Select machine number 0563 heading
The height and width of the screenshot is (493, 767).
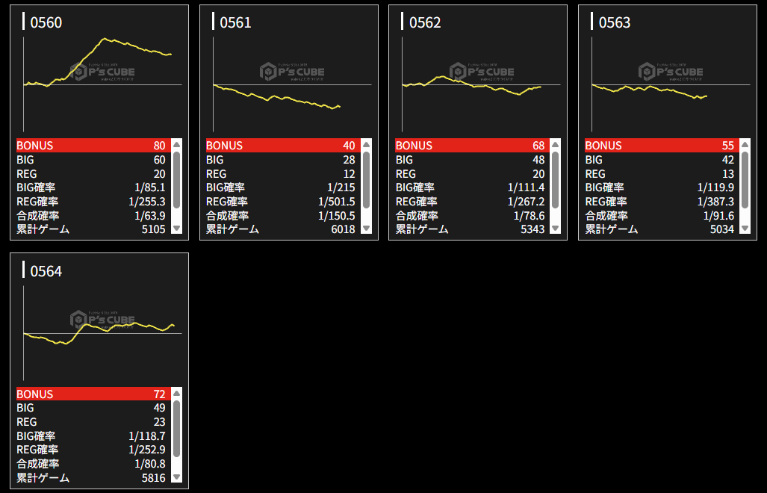(x=615, y=22)
